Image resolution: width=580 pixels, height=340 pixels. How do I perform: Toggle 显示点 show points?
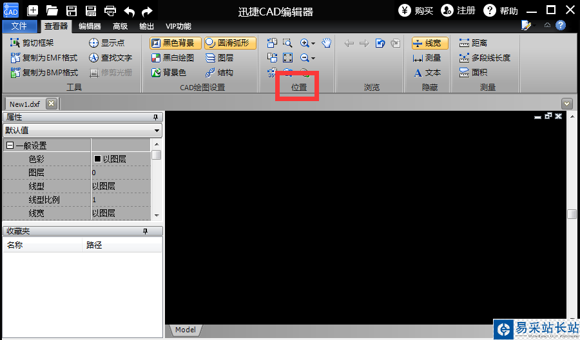coord(107,43)
